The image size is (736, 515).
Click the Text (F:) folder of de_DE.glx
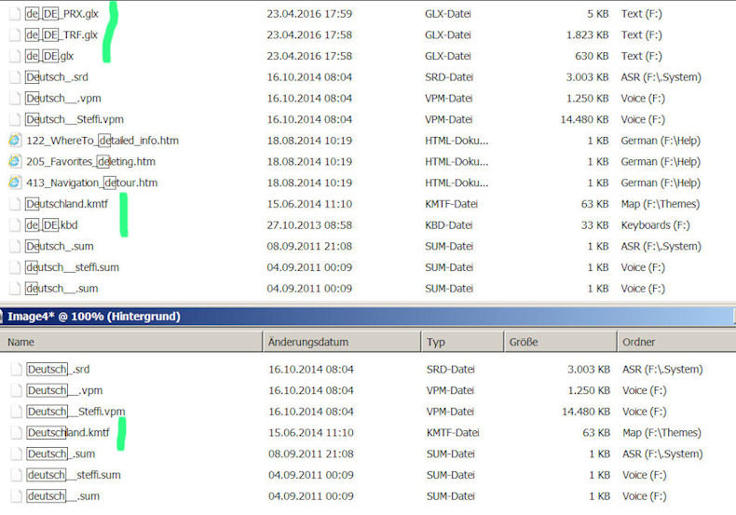pyautogui.click(x=641, y=56)
